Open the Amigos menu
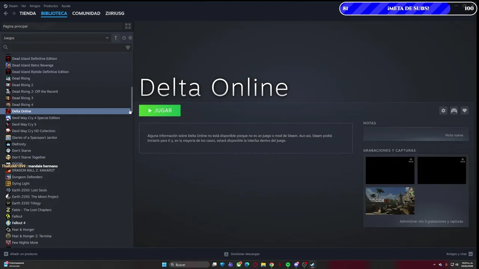Image resolution: width=479 pixels, height=269 pixels. coord(35,6)
